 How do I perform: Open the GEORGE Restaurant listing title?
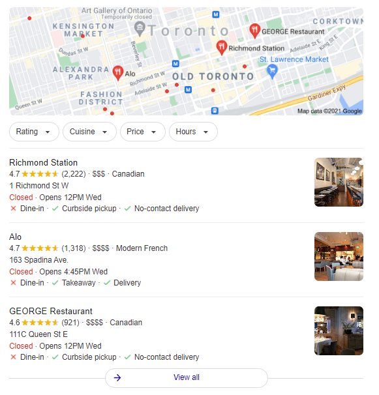click(x=51, y=311)
